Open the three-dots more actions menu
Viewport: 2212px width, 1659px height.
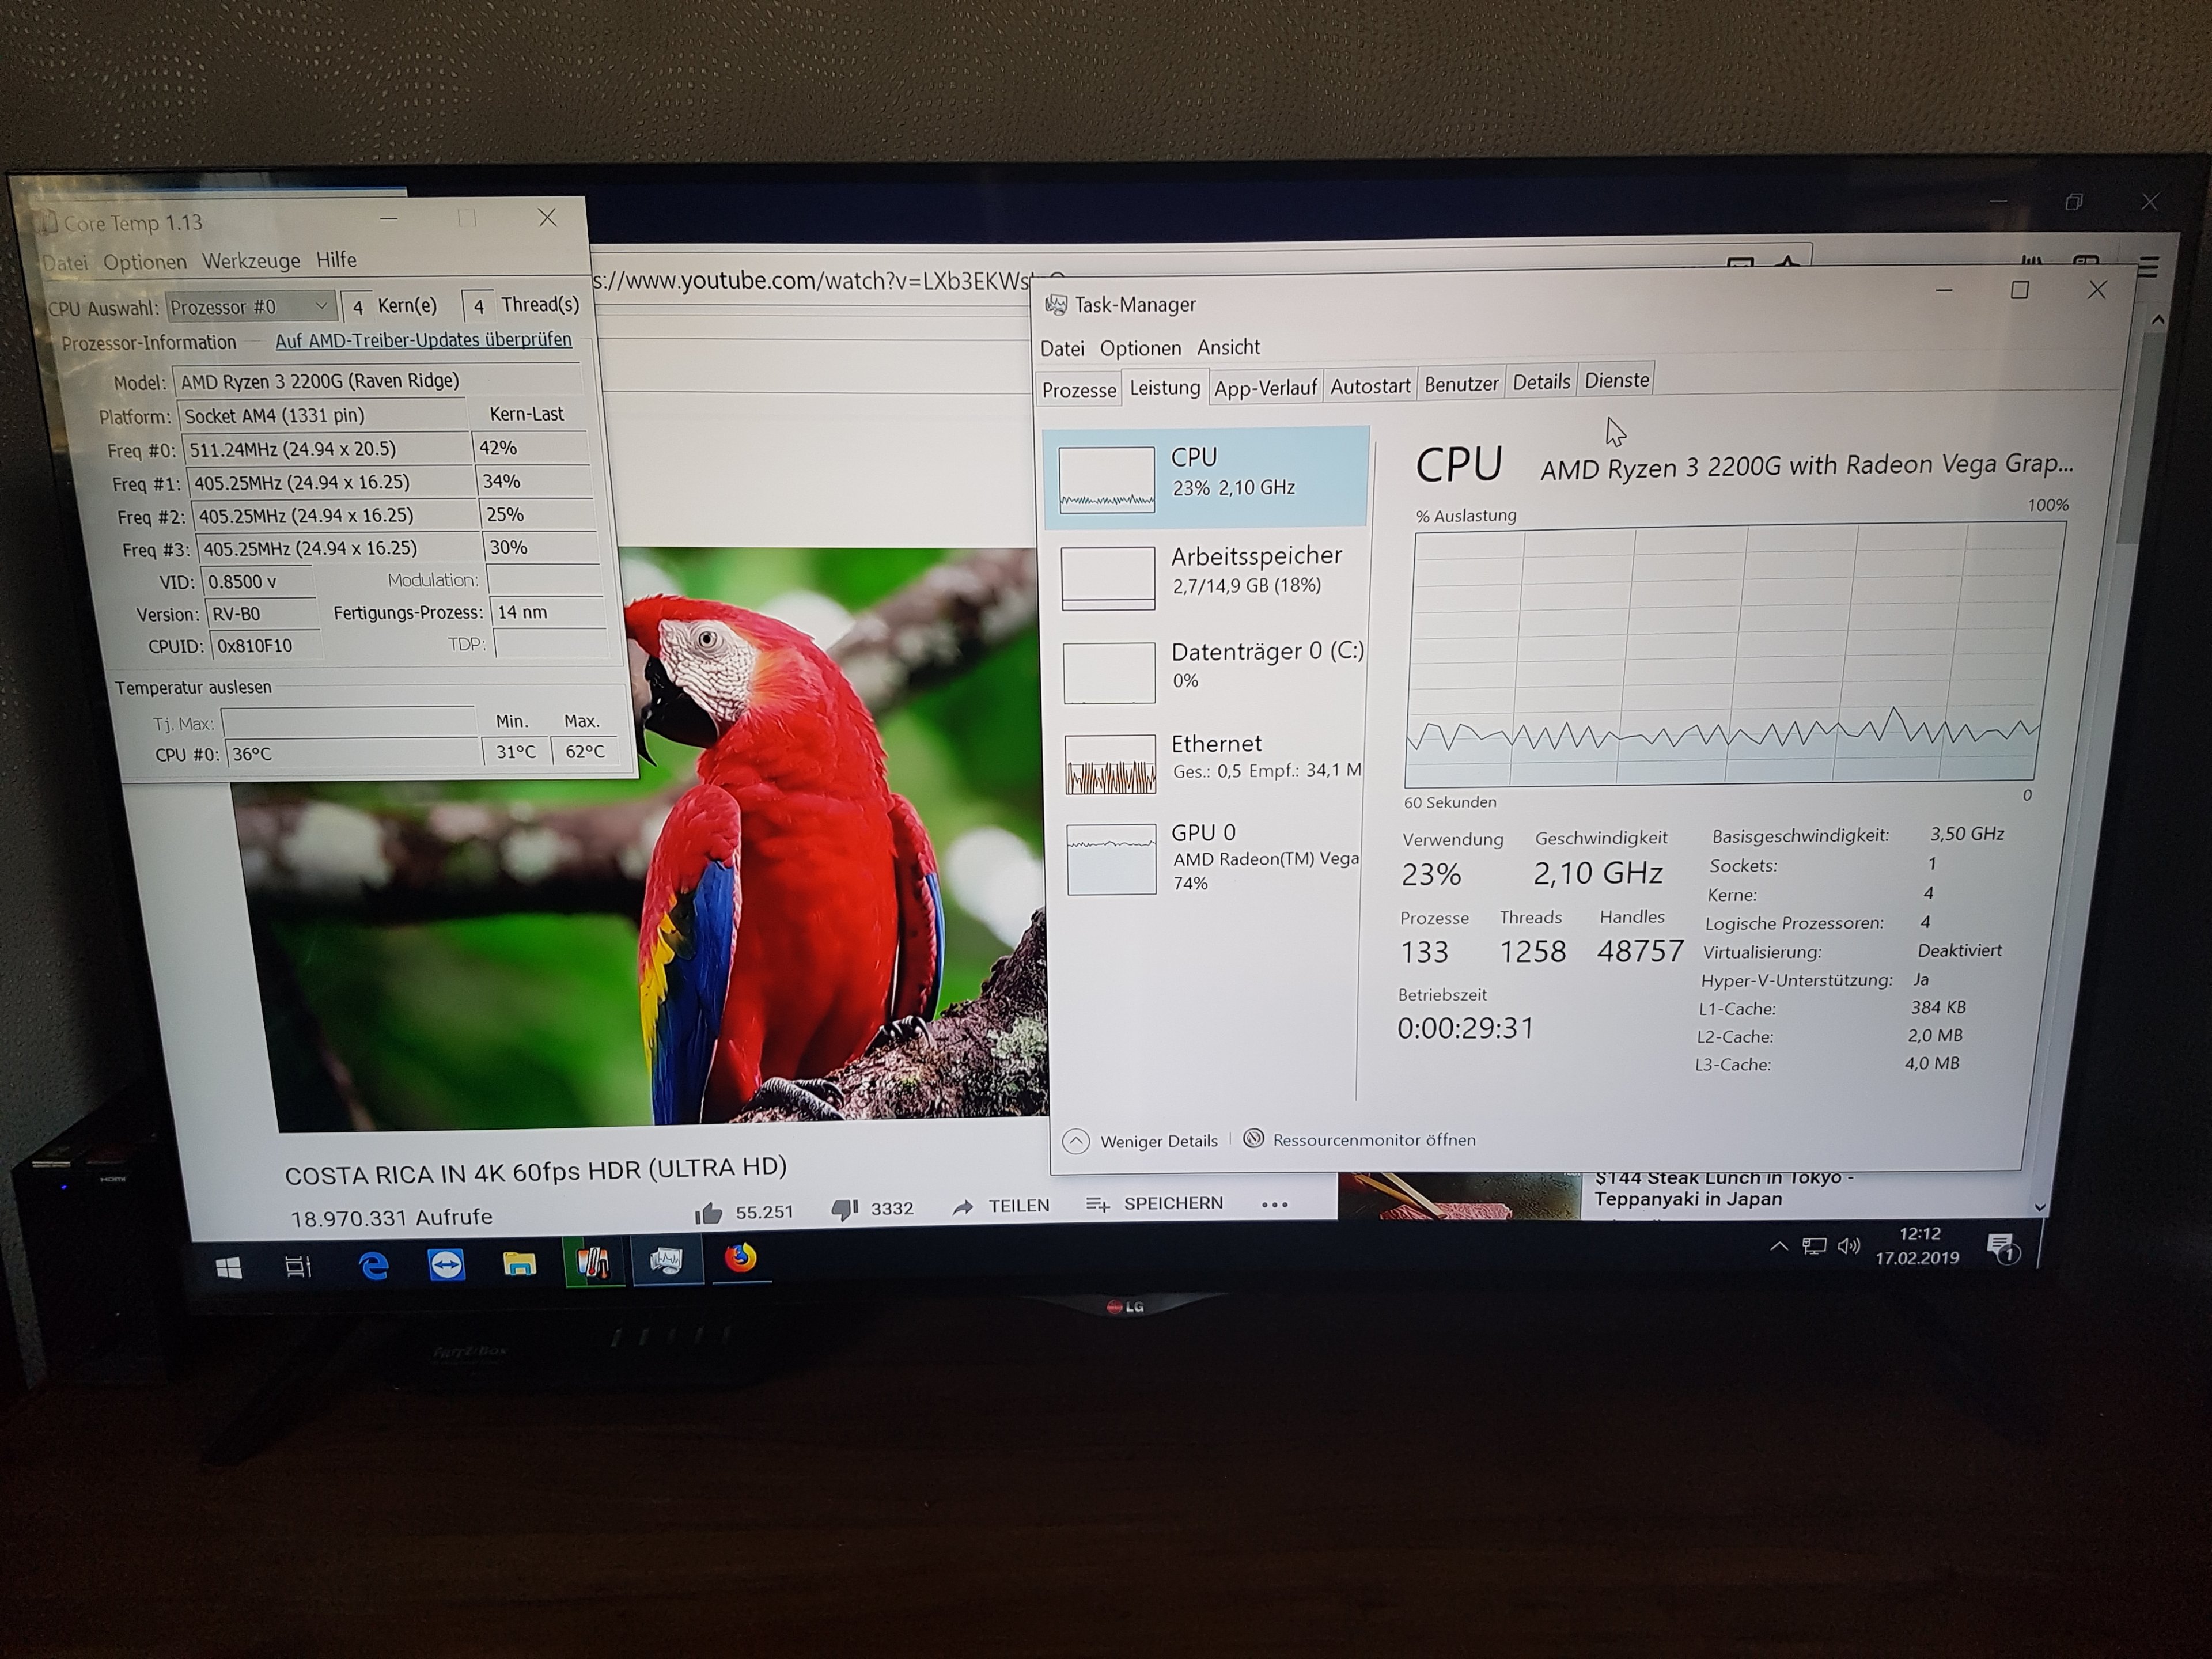1275,1205
